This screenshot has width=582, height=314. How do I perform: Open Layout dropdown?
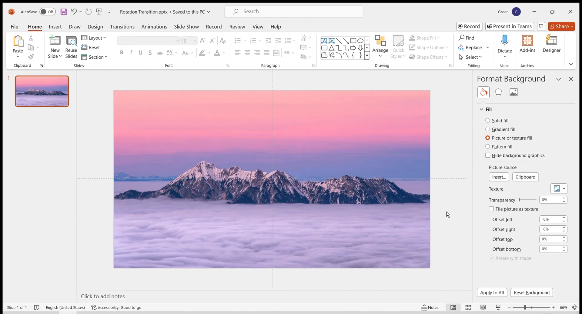point(94,38)
